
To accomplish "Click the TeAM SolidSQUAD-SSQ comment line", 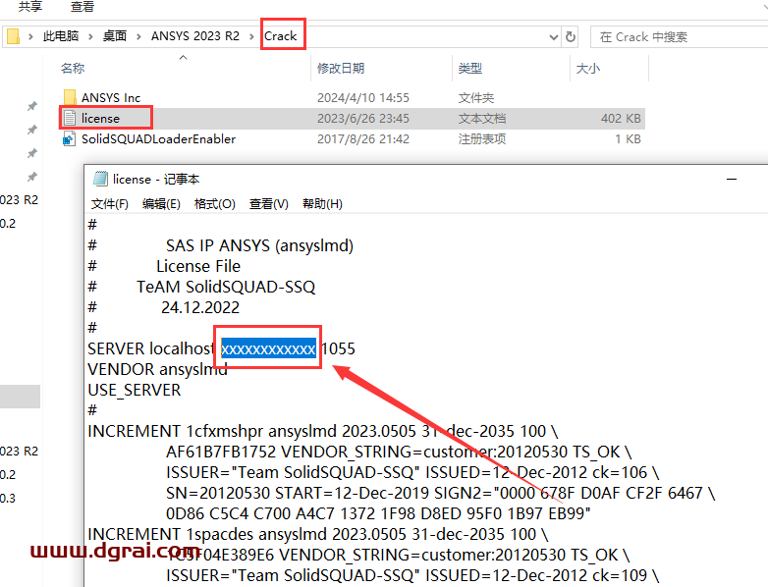I will (226, 287).
